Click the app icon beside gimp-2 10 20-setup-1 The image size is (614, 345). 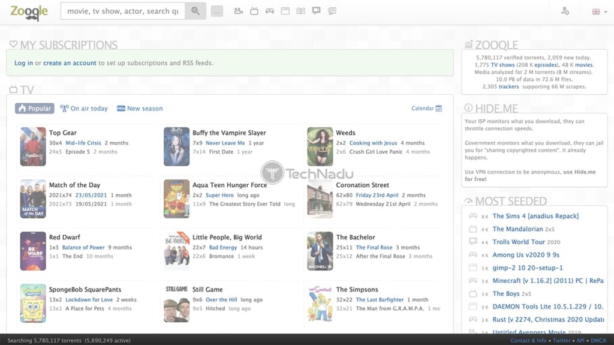(473, 268)
